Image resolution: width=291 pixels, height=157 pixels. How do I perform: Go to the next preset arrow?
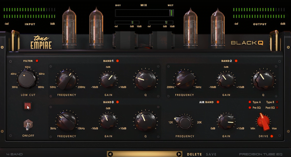point(179,154)
